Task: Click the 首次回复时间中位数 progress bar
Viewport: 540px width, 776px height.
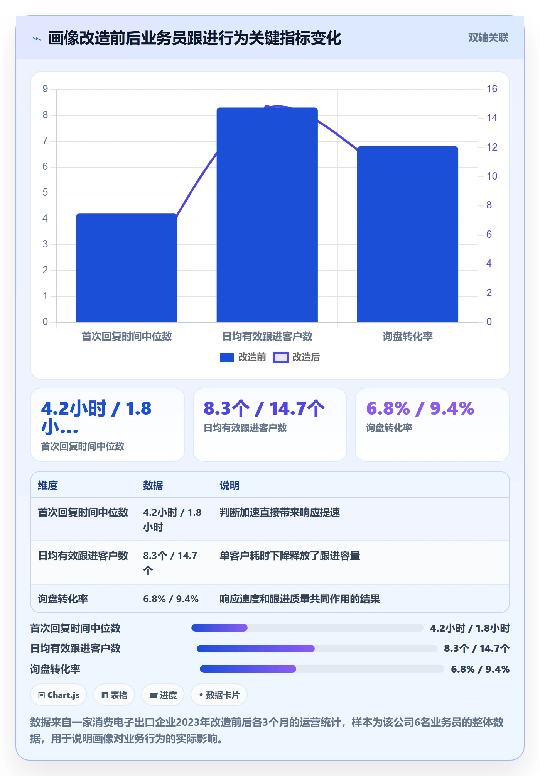Action: [x=307, y=628]
